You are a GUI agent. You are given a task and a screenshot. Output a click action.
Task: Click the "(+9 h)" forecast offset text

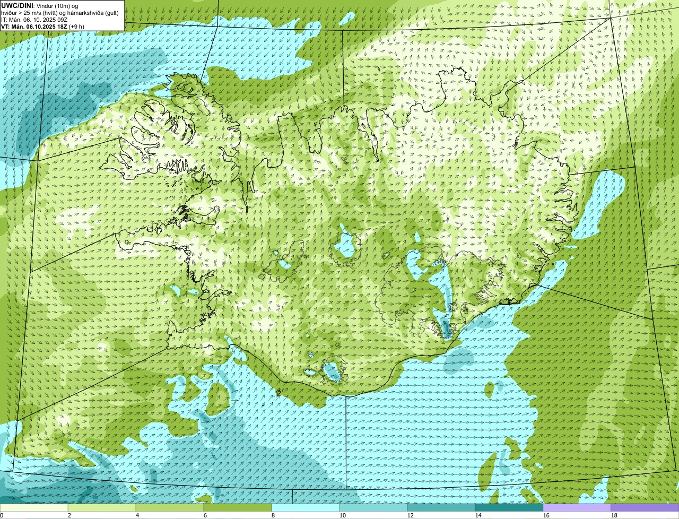click(x=76, y=26)
